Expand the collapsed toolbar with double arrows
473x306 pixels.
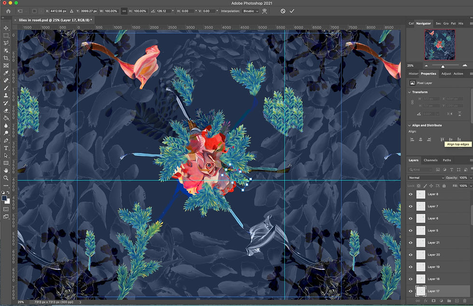click(3, 18)
